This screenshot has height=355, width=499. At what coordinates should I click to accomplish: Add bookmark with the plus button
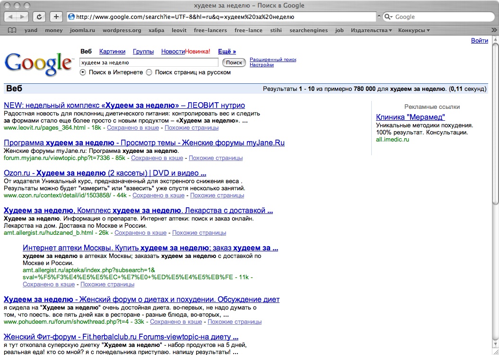(56, 17)
